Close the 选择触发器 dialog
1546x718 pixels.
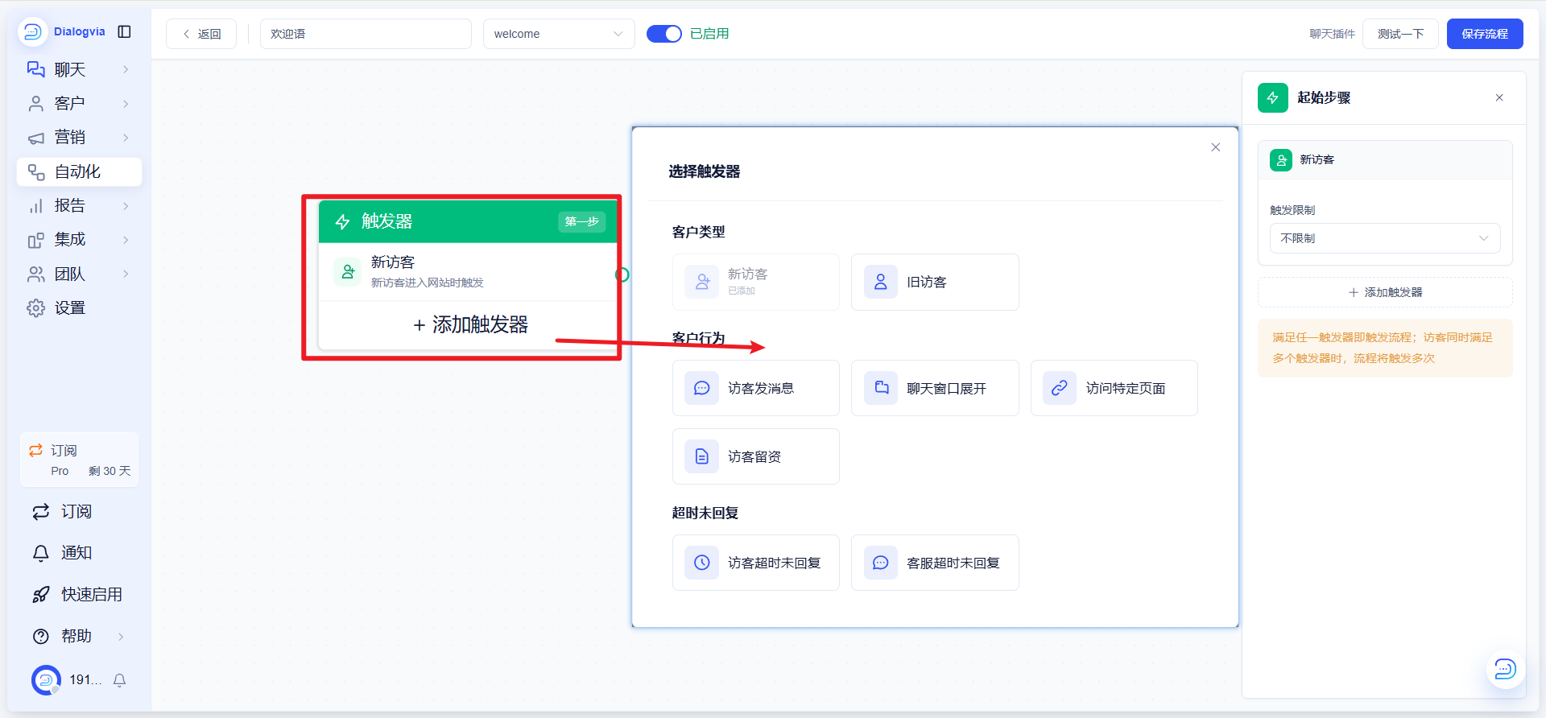click(x=1216, y=147)
